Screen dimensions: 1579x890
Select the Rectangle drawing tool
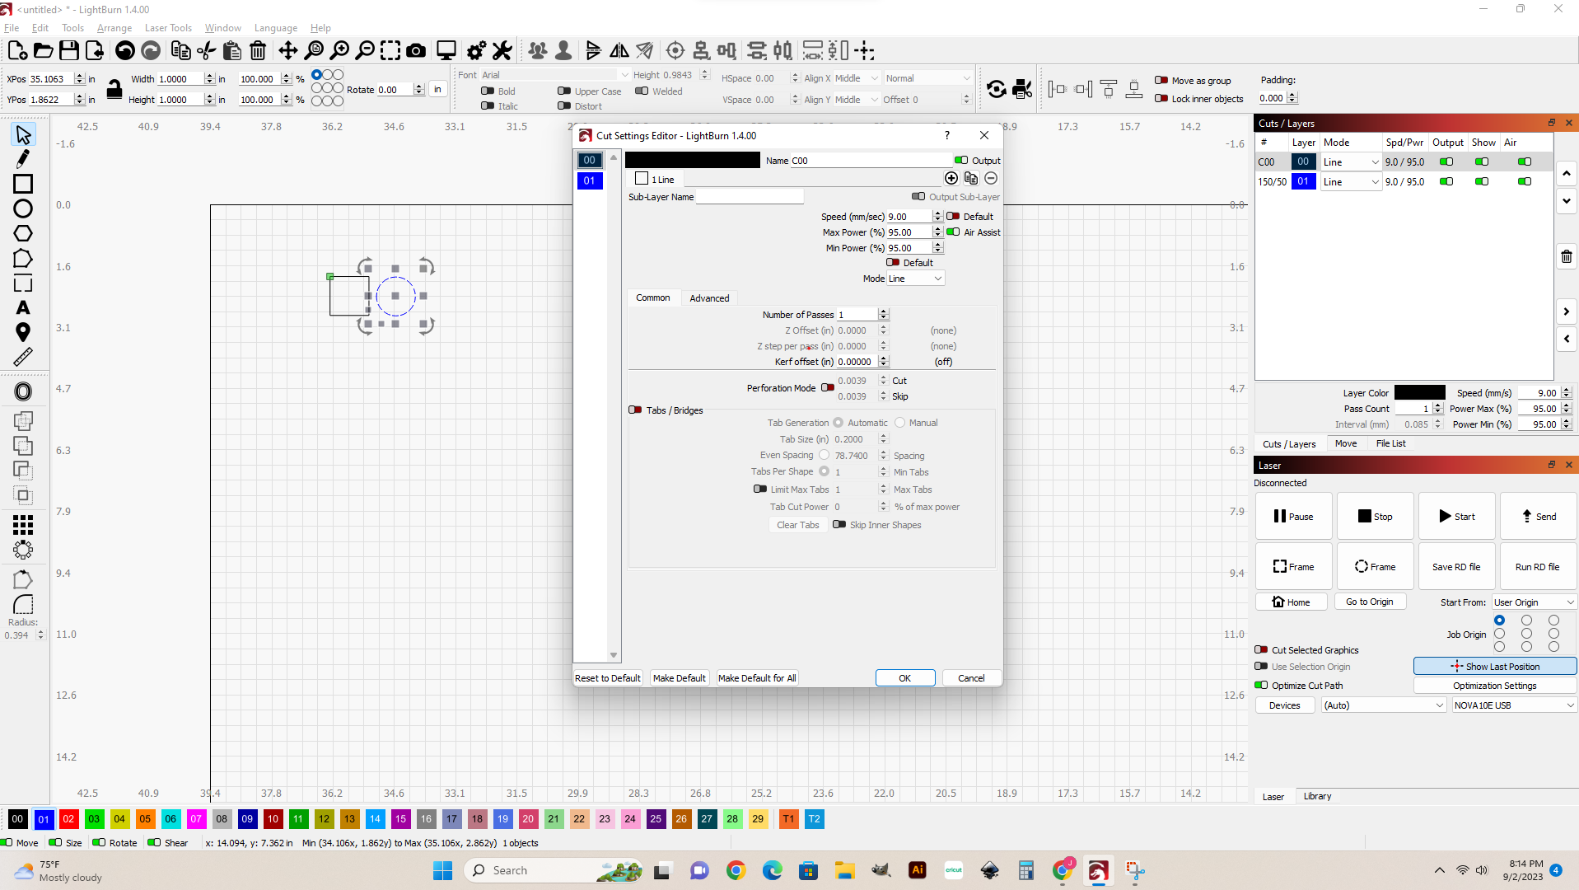(x=23, y=184)
